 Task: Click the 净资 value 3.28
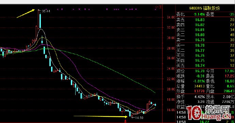tap(201, 102)
